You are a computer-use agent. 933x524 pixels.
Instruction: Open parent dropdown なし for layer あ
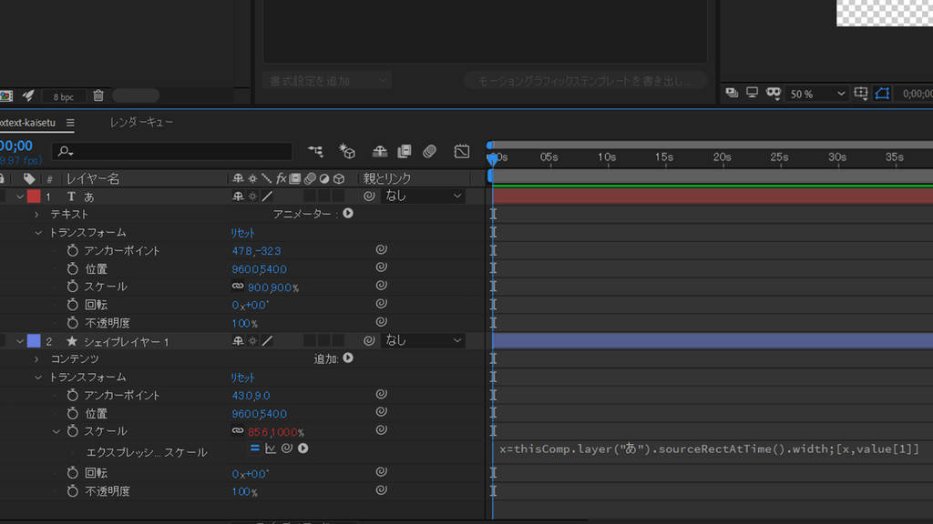pyautogui.click(x=422, y=196)
